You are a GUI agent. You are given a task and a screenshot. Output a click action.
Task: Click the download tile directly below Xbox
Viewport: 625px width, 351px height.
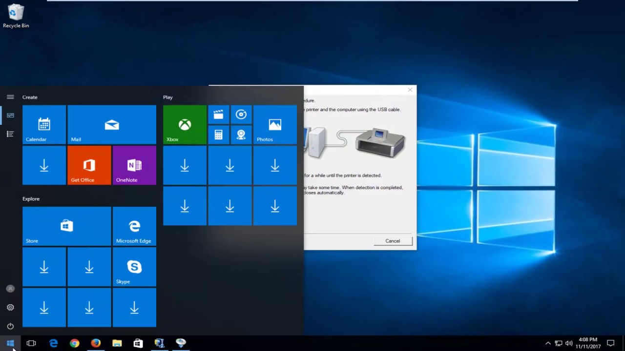point(185,165)
